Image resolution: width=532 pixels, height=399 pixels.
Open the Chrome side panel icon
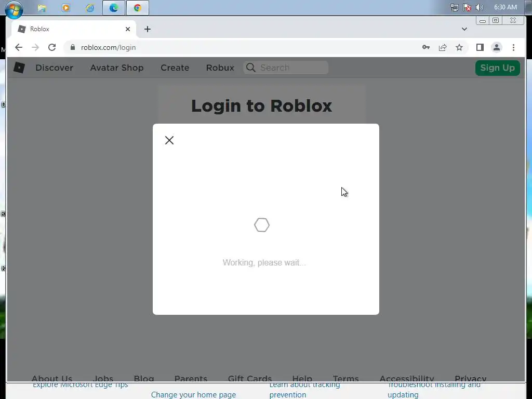480,47
